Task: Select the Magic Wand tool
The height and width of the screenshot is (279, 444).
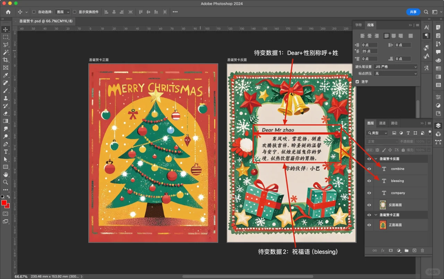Action: point(6,52)
